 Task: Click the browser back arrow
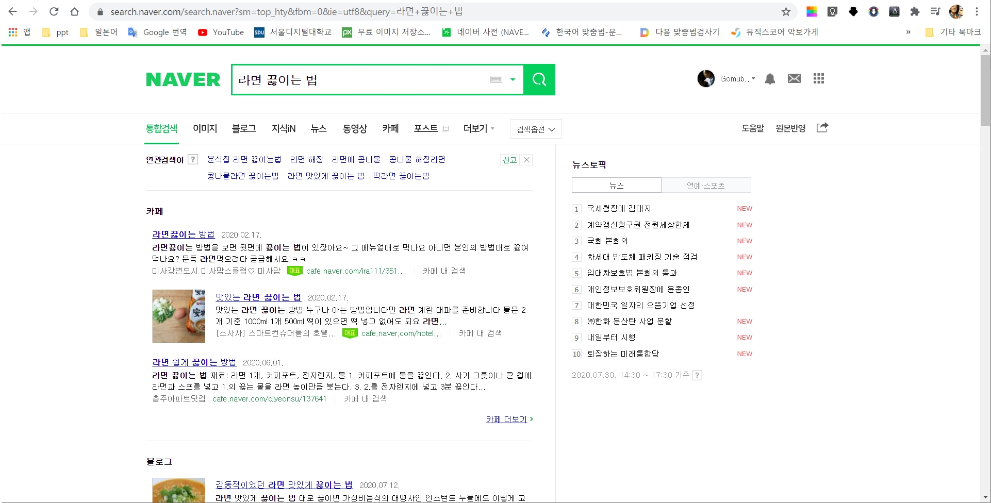pos(13,11)
